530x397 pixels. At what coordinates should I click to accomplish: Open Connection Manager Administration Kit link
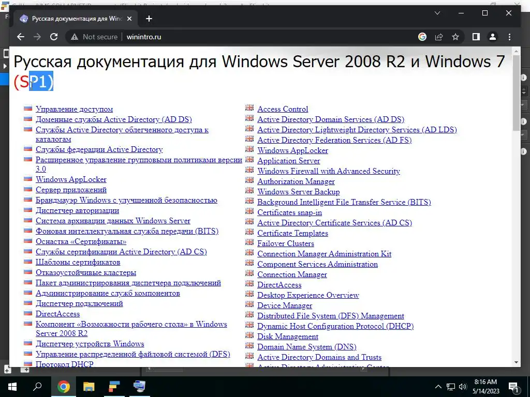pyautogui.click(x=325, y=254)
